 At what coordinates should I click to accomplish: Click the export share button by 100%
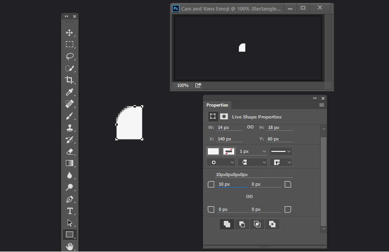tap(198, 86)
